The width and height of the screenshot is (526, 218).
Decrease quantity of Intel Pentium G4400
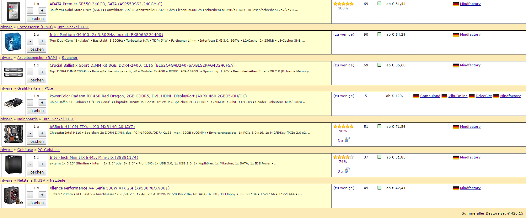pyautogui.click(x=30, y=41)
